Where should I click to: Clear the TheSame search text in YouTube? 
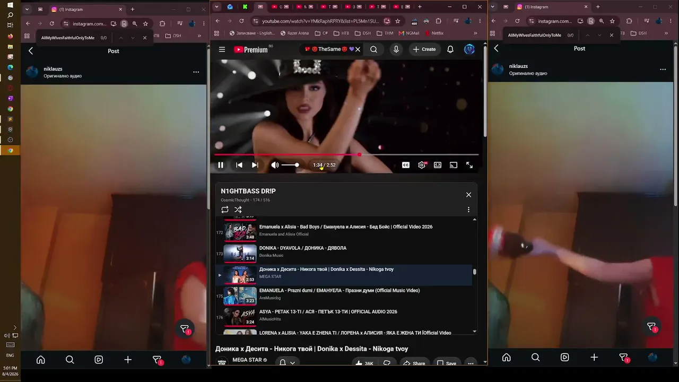358,49
